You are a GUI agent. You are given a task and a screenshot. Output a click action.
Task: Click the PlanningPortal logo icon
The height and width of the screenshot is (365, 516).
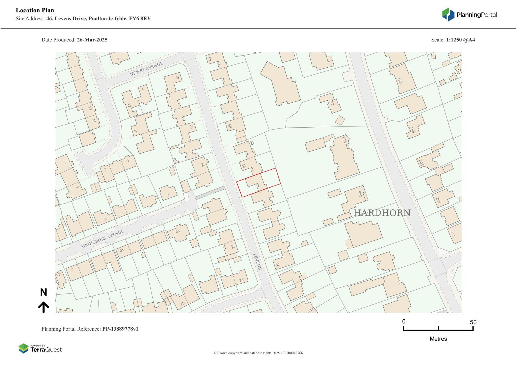[448, 14]
